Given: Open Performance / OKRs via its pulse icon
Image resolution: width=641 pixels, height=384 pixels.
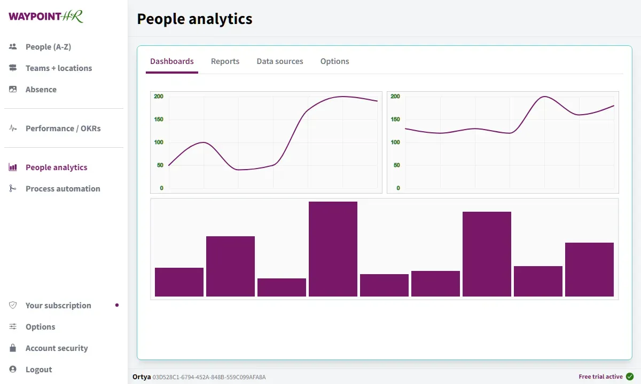Looking at the screenshot, I should (x=12, y=128).
